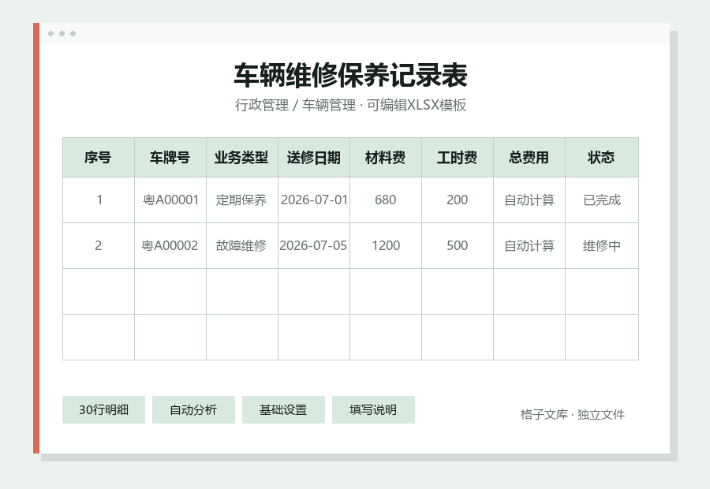Select the 业务类型 column header
This screenshot has height=489, width=710.
tap(242, 158)
